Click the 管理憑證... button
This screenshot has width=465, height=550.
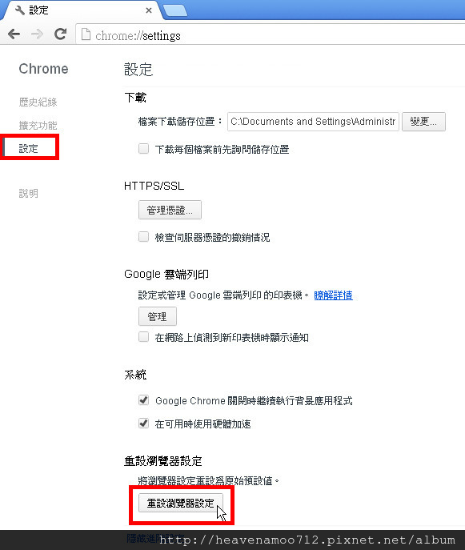click(x=170, y=210)
